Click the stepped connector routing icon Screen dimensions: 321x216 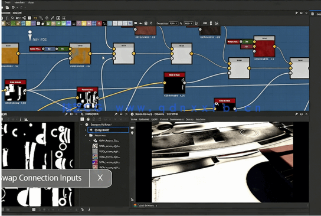(41, 18)
